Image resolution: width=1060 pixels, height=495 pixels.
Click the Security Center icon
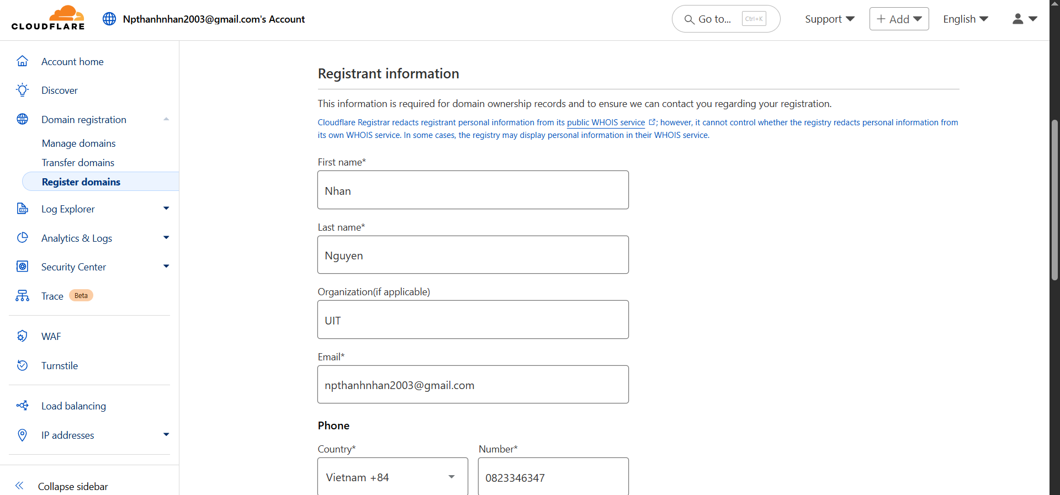tap(23, 267)
